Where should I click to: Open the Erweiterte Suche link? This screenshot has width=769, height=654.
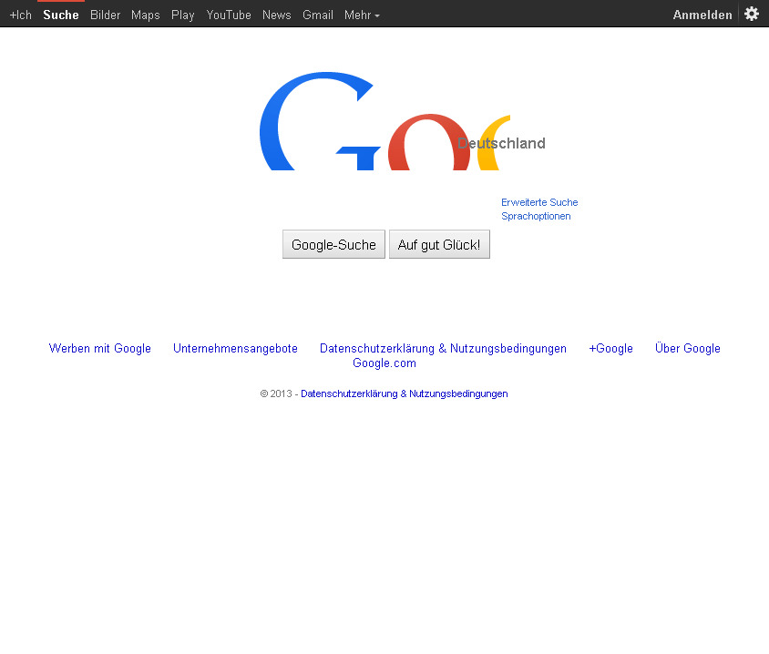coord(539,202)
